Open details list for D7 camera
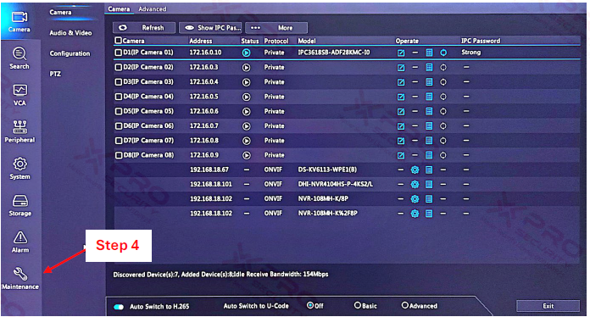Image resolution: width=590 pixels, height=317 pixels. pyautogui.click(x=429, y=141)
